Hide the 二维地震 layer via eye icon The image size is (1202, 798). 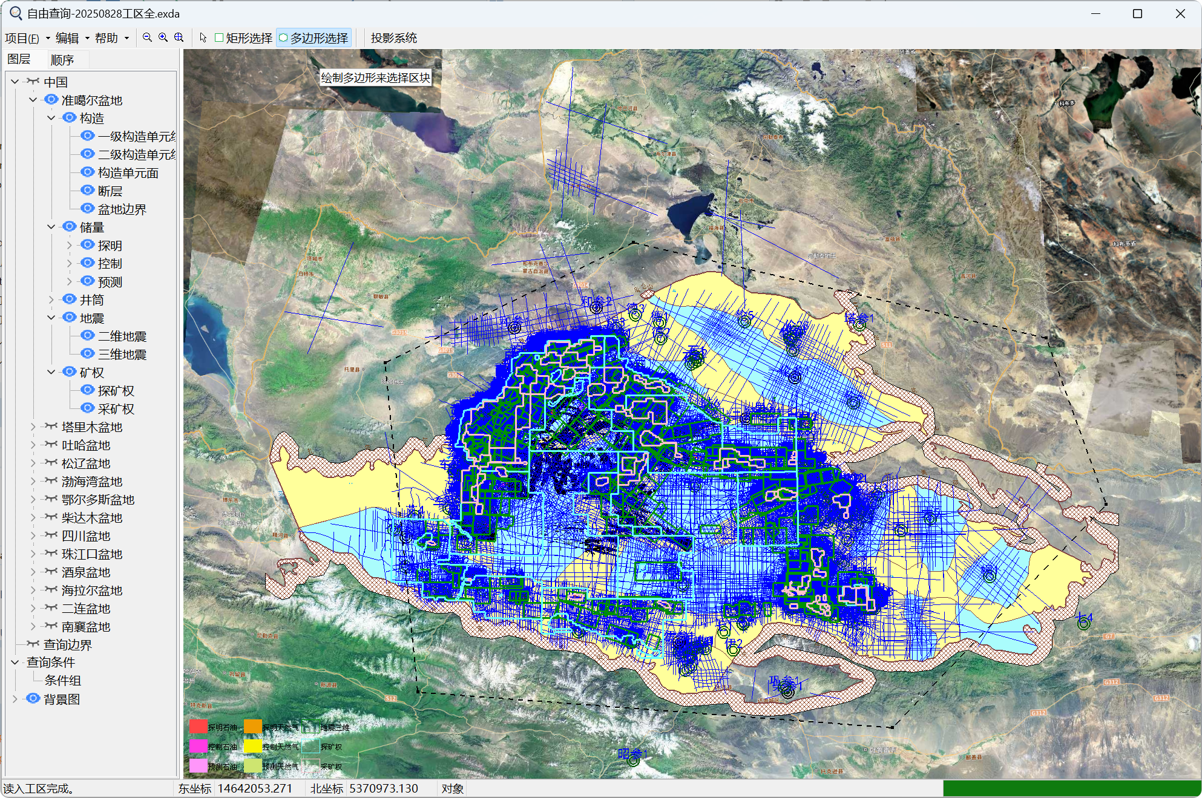coord(88,336)
